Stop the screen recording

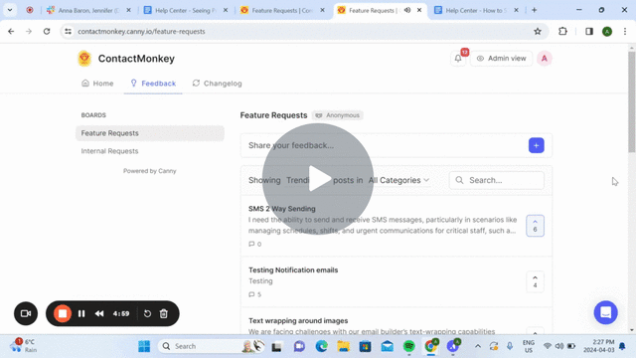(63, 314)
